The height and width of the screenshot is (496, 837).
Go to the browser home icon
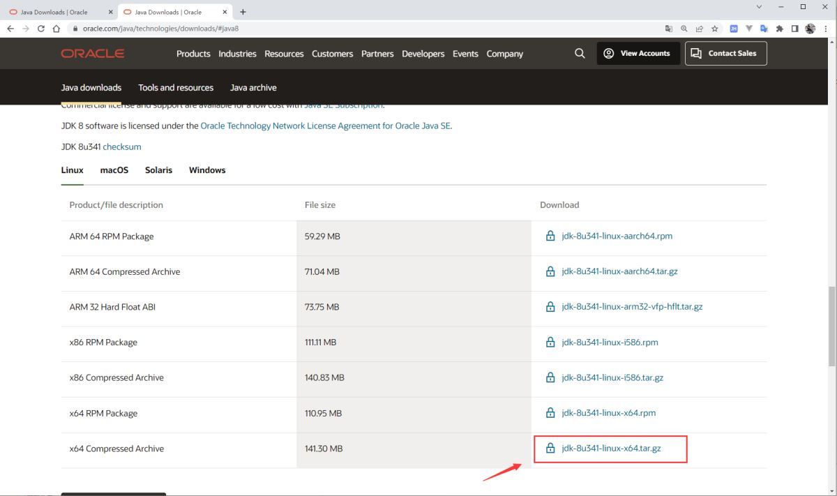[56, 29]
